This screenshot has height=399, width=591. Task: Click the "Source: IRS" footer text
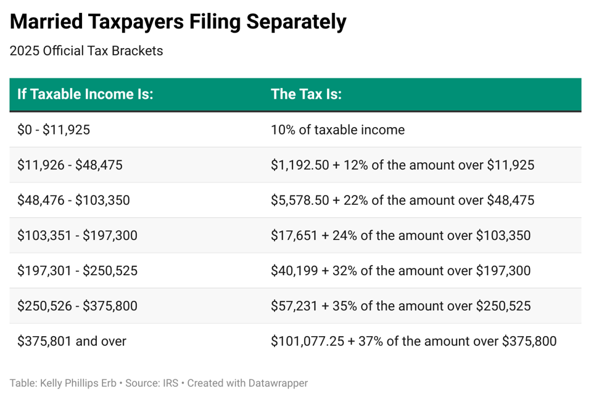click(x=151, y=383)
